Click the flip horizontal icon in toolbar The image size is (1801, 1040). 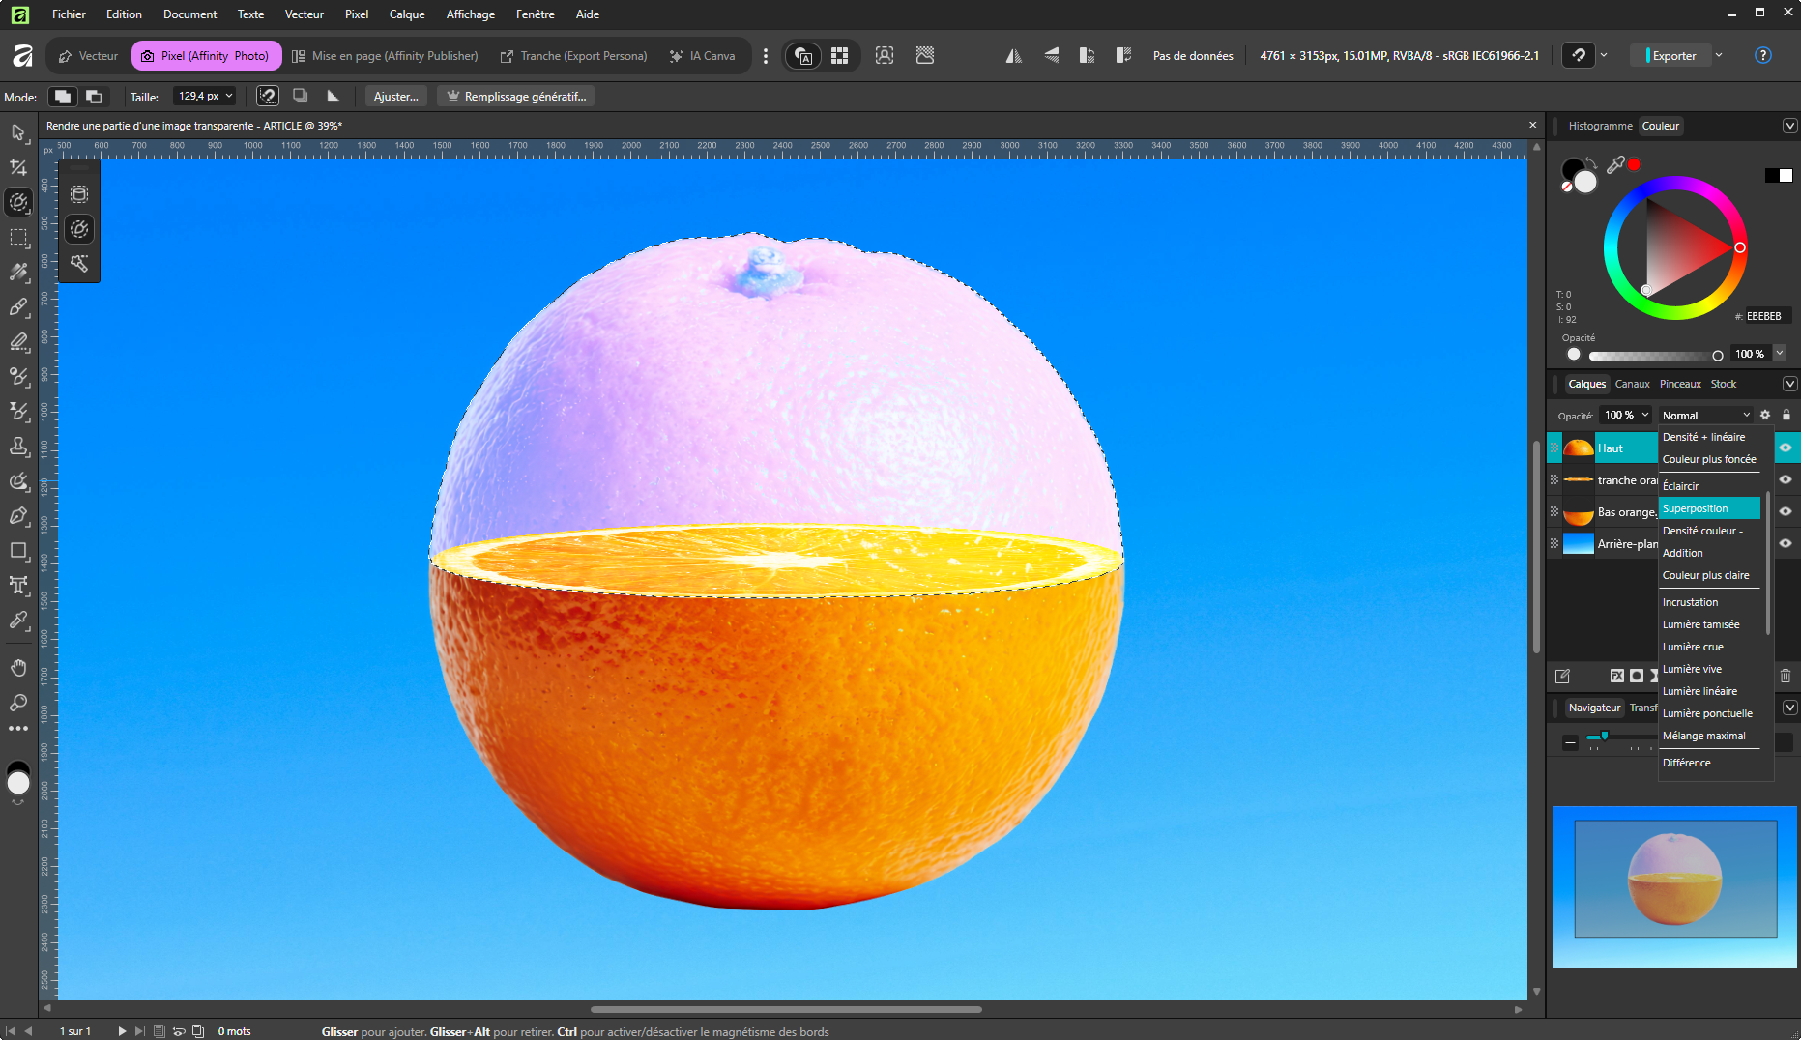click(1013, 56)
